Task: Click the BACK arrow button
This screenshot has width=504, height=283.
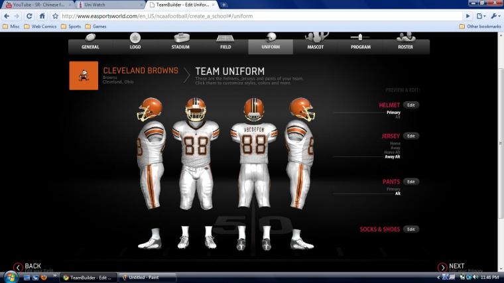Action: [x=18, y=267]
